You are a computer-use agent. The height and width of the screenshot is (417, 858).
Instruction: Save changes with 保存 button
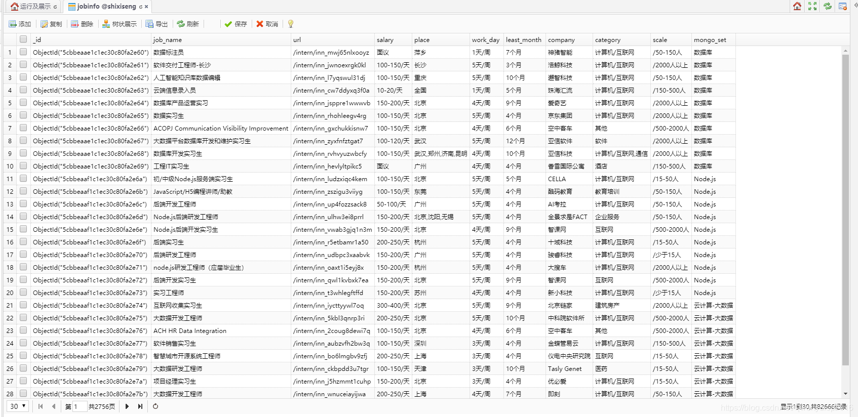(236, 24)
